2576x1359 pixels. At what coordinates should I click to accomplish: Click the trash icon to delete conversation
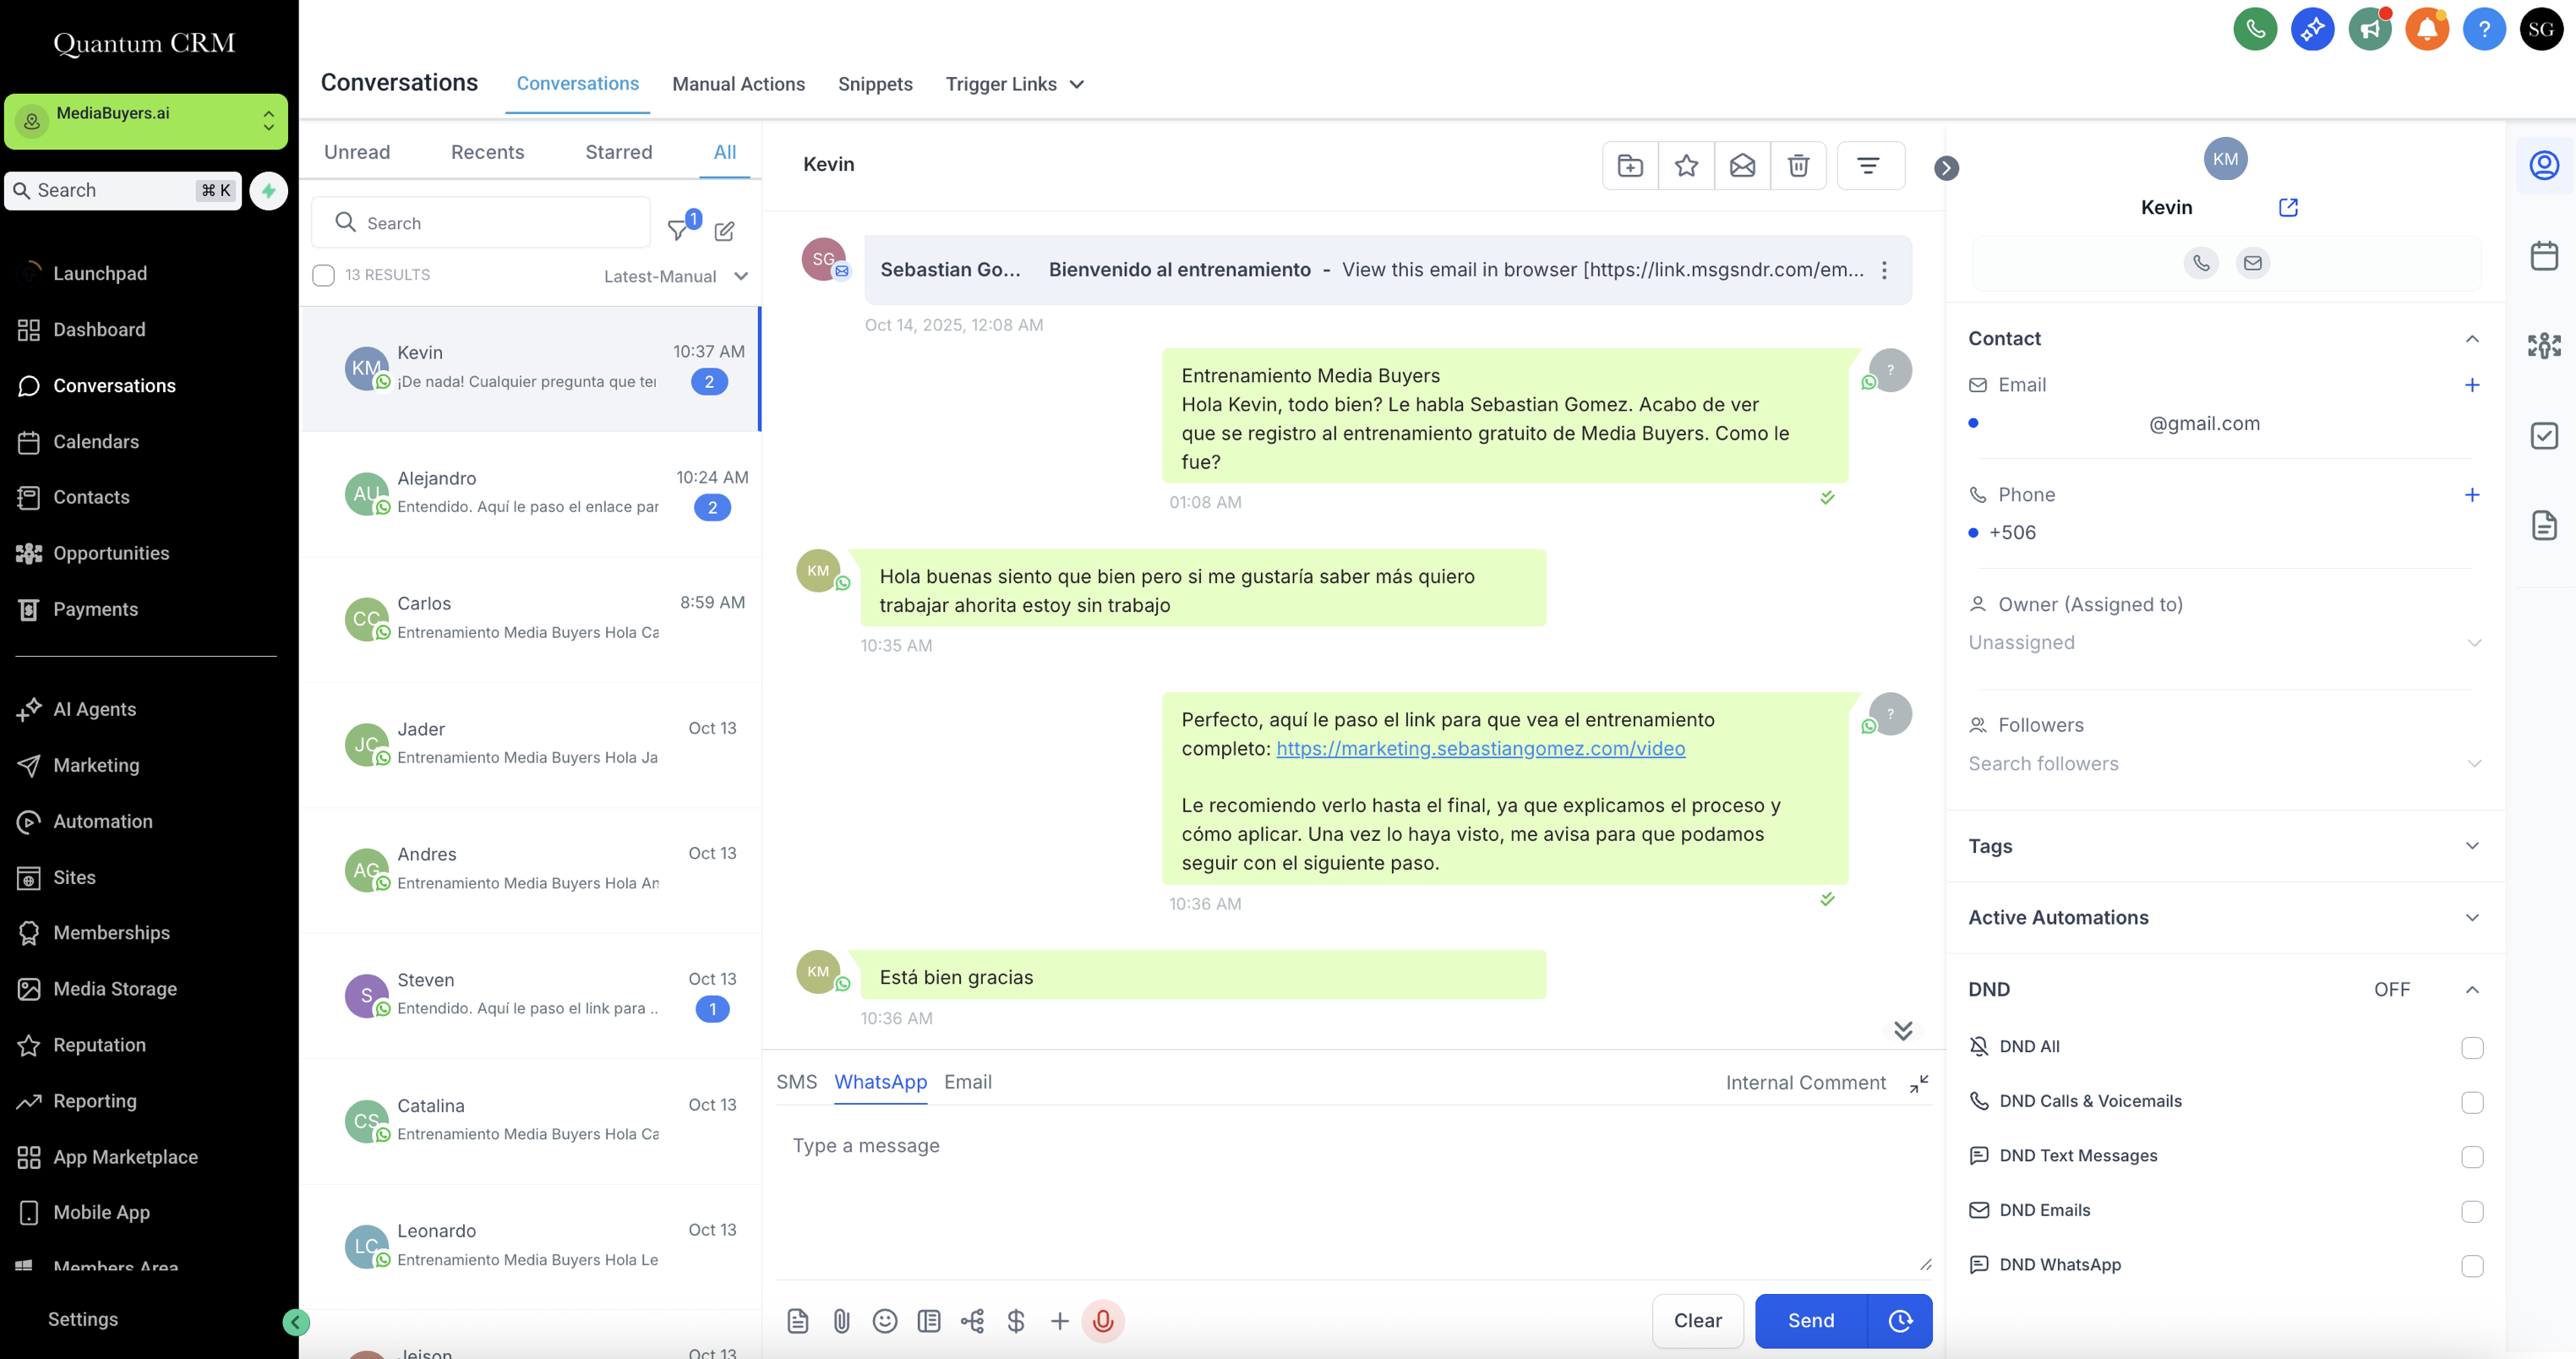pos(1798,165)
